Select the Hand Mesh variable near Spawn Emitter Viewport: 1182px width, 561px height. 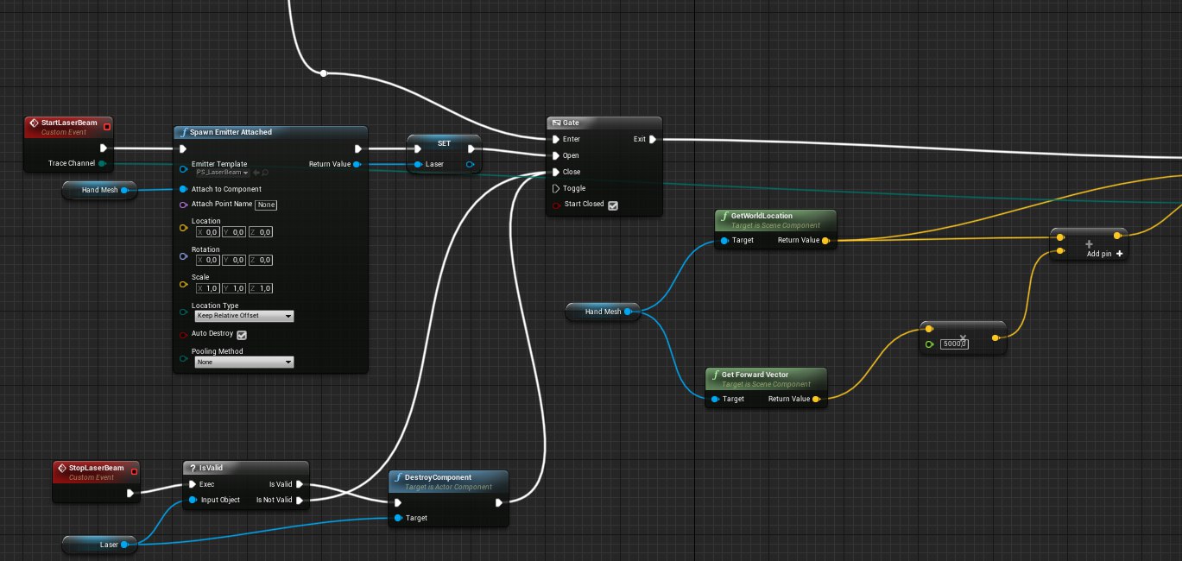point(99,190)
